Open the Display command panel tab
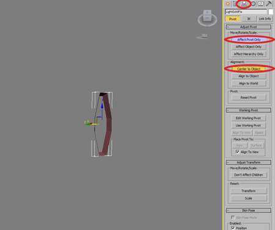 (260, 4)
